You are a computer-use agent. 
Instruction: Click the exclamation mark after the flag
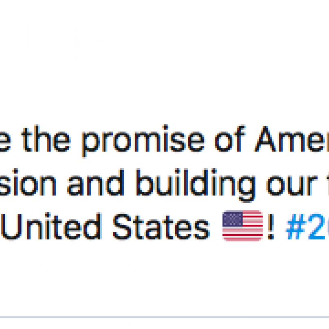[x=271, y=227]
